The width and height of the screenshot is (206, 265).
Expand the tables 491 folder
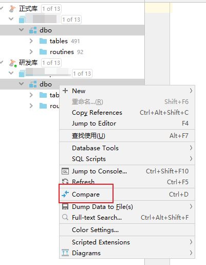click(x=31, y=41)
